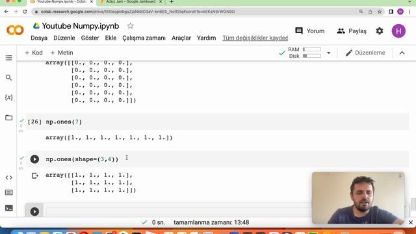Toggle the browser side panel icon
The width and height of the screenshot is (416, 234).
coord(391,12)
